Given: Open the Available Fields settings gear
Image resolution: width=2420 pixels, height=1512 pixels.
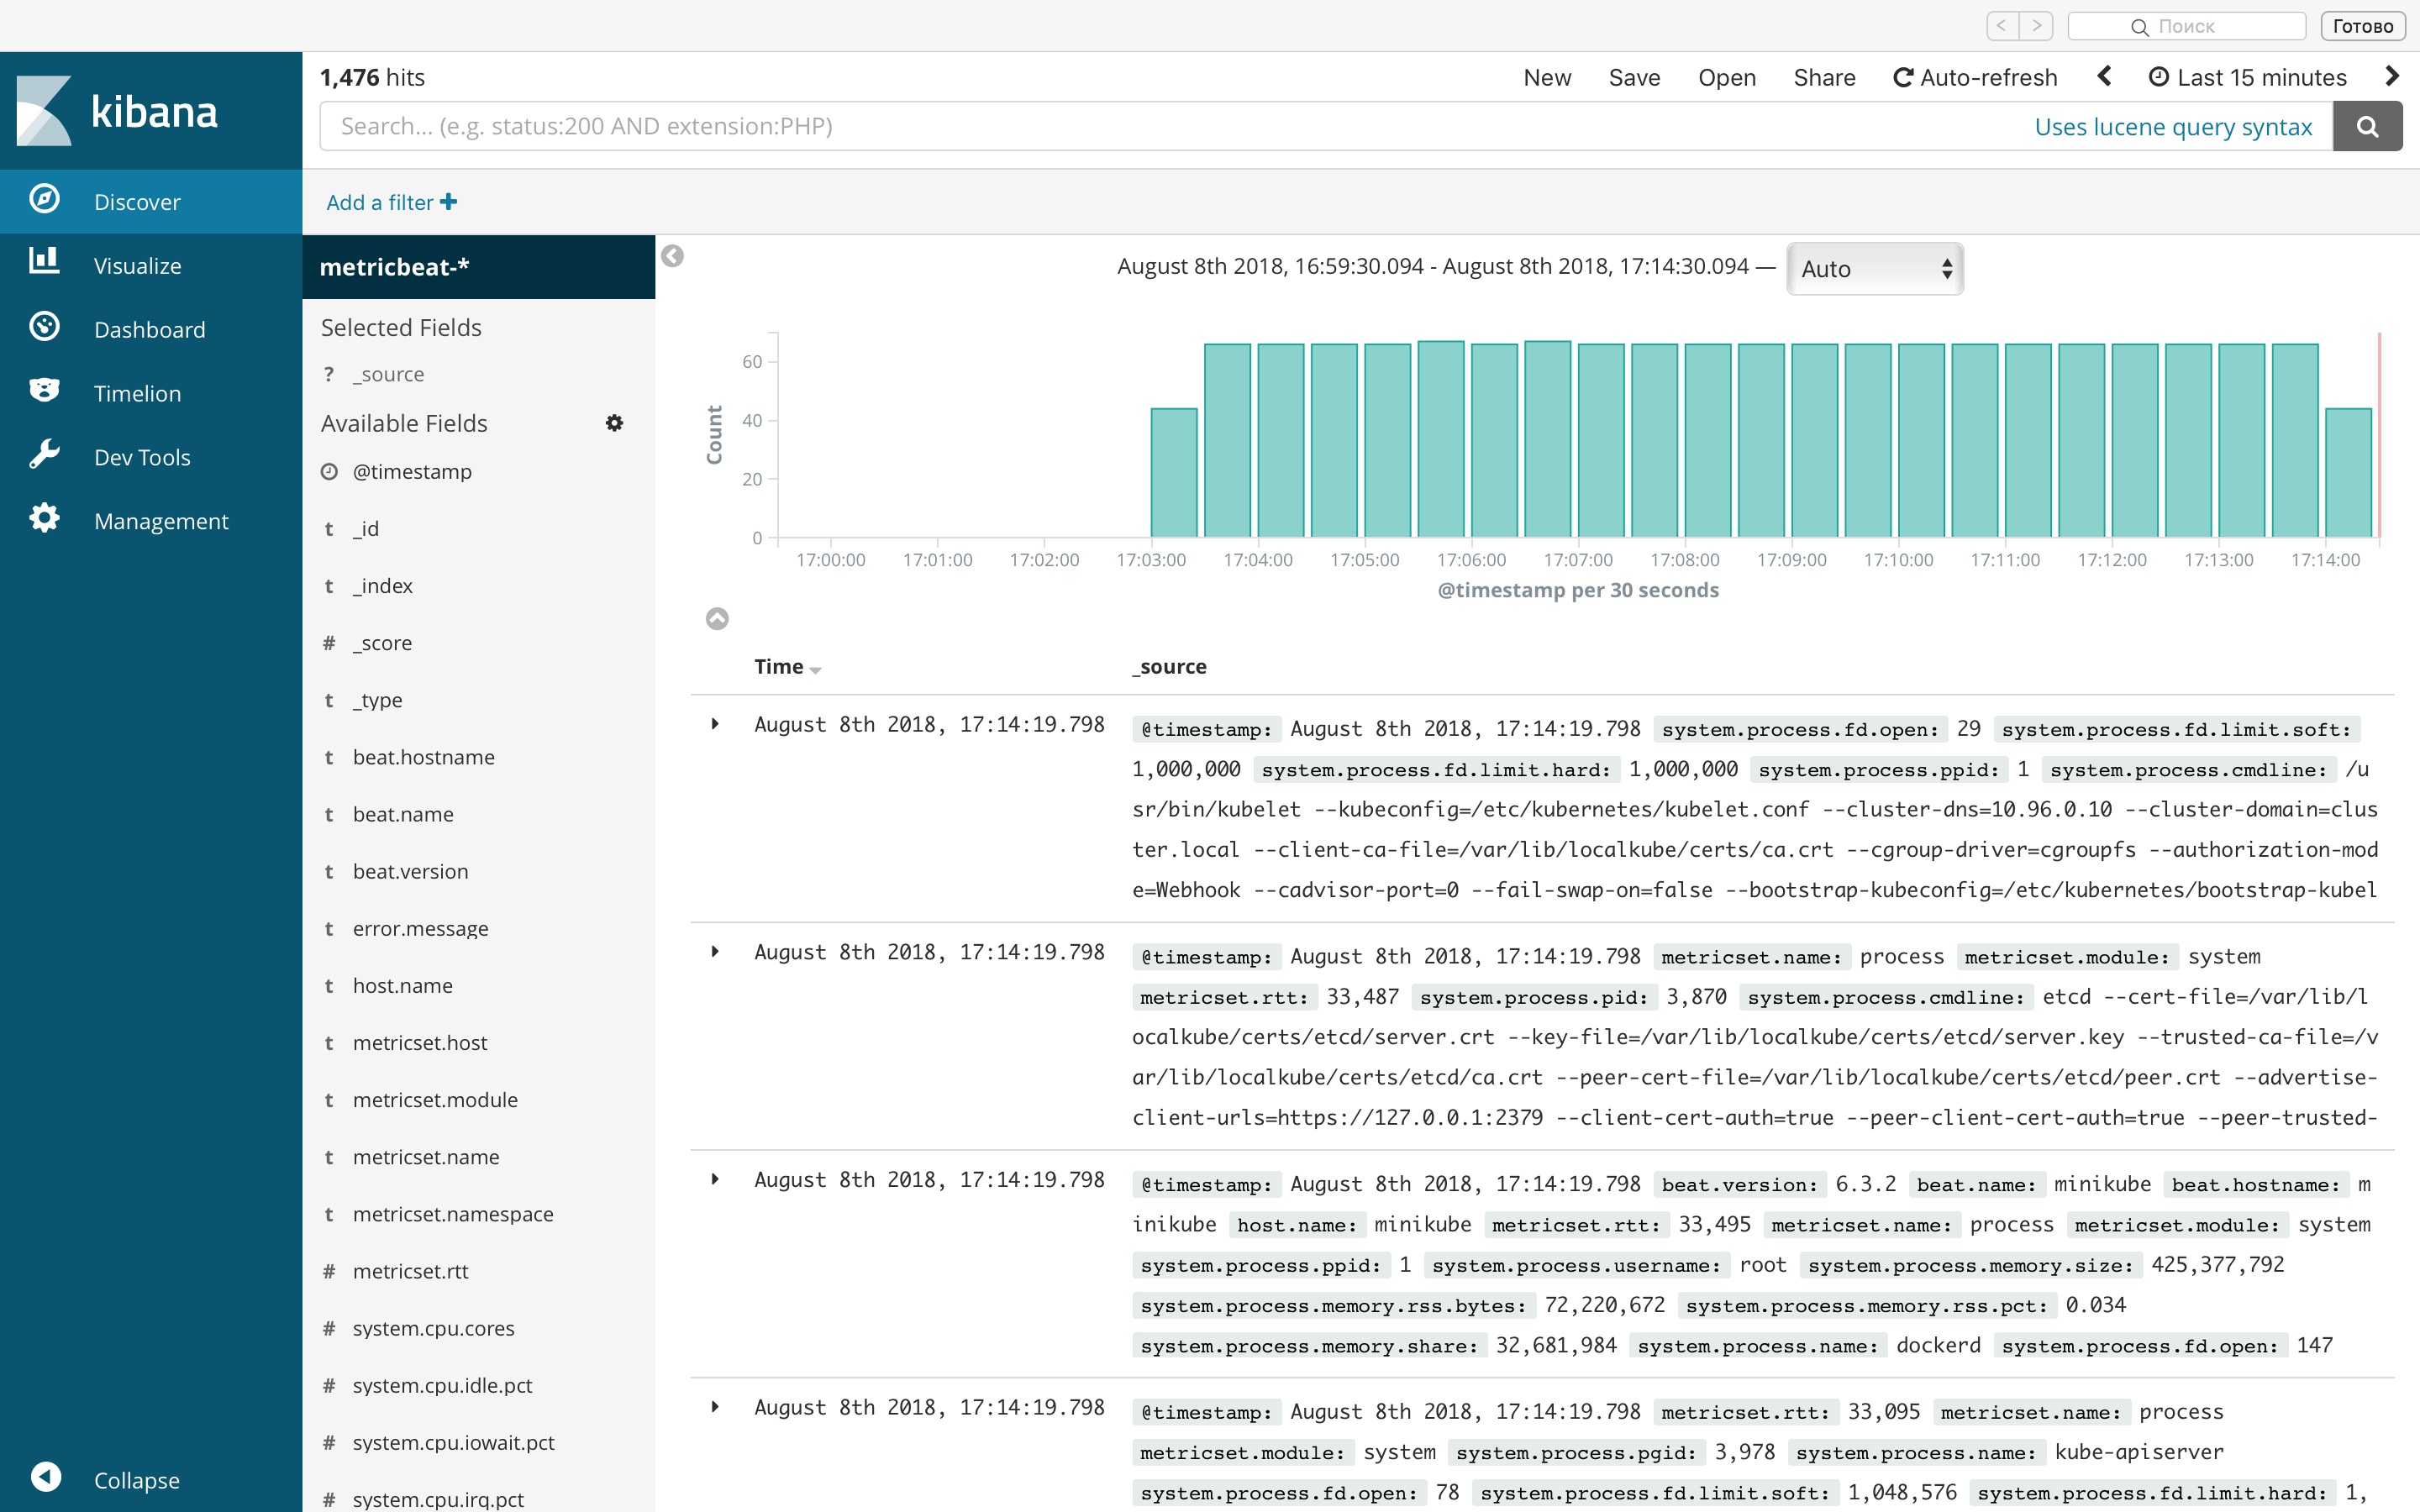Looking at the screenshot, I should click(x=614, y=423).
